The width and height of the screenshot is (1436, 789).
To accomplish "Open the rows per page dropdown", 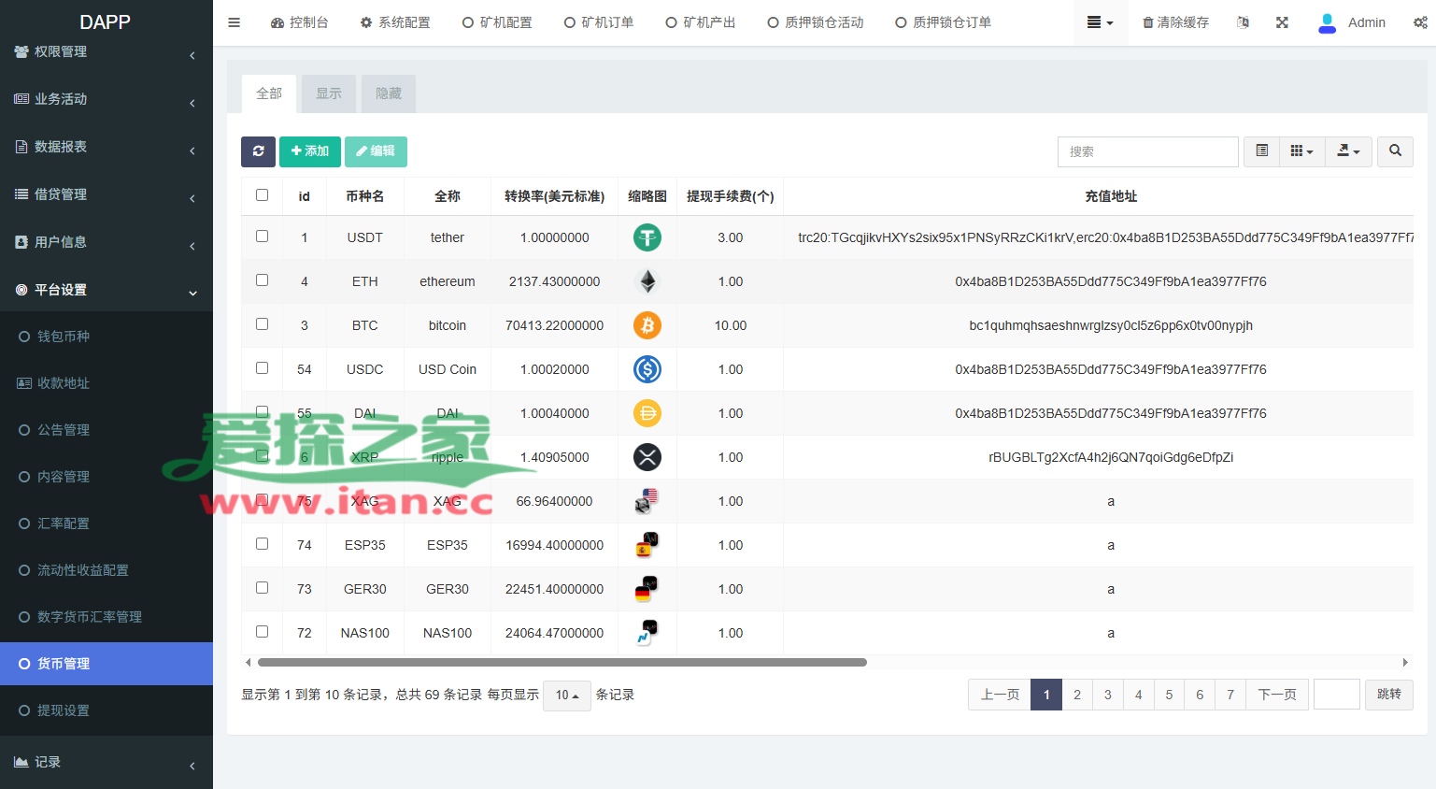I will pos(567,696).
